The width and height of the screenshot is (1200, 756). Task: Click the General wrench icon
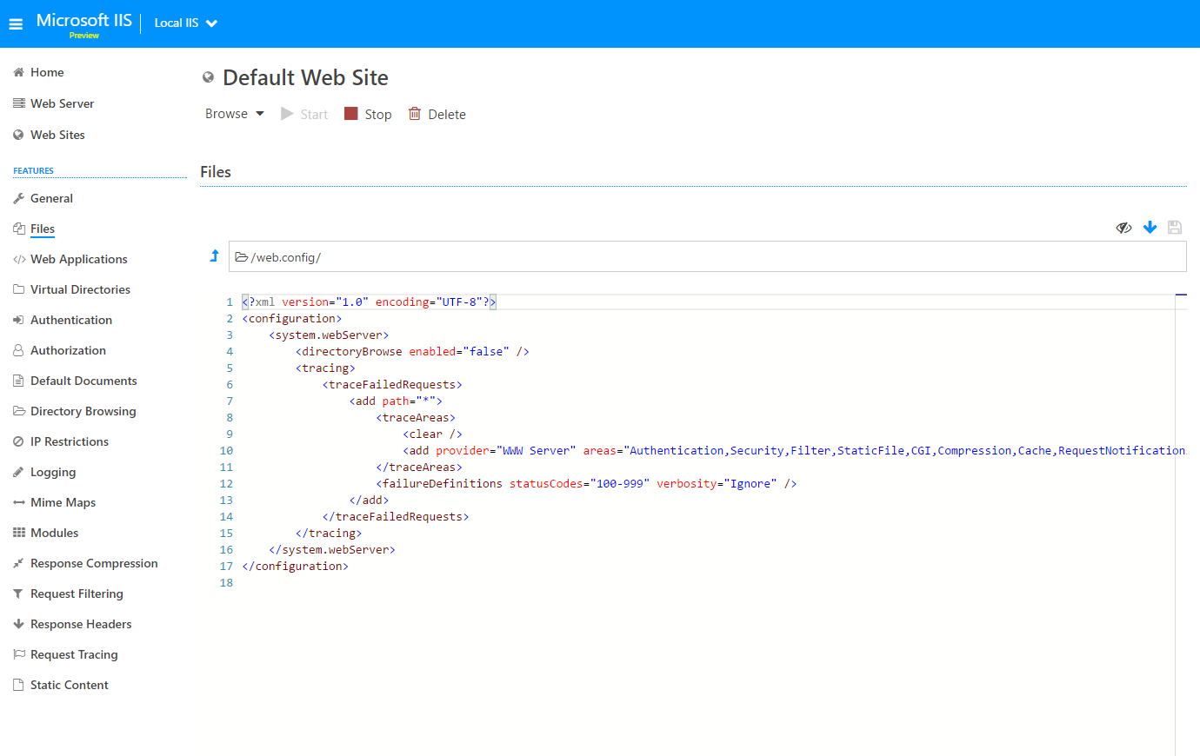tap(18, 198)
